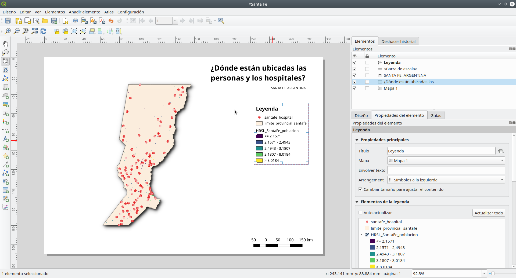The width and height of the screenshot is (516, 278).
Task: Lock the selected items
Action: tap(56, 31)
